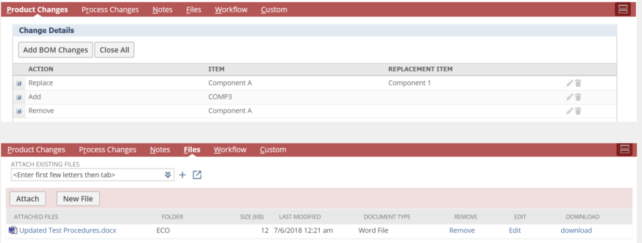Select active Files tab in lower bar

(192, 149)
